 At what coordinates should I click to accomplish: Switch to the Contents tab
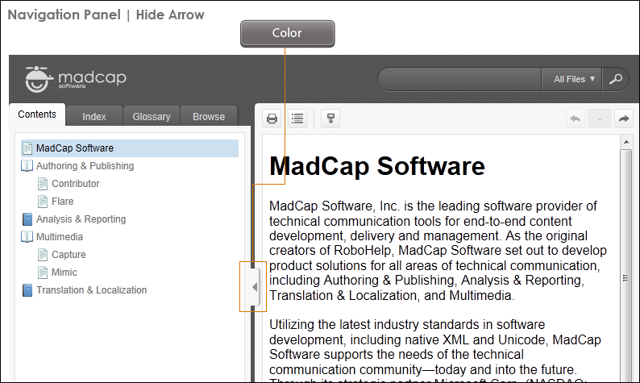pyautogui.click(x=37, y=114)
